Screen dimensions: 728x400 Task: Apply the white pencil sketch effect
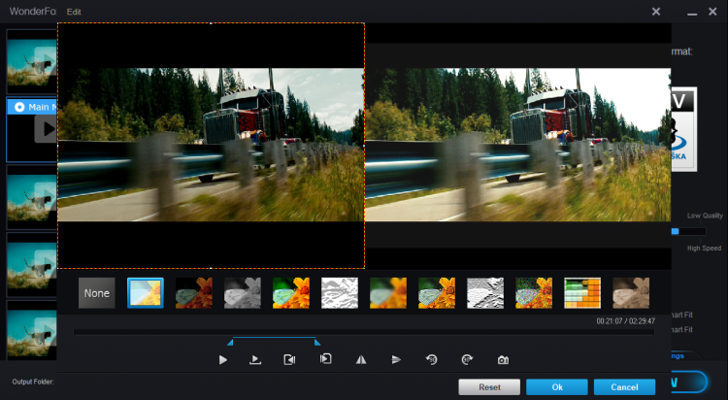339,293
